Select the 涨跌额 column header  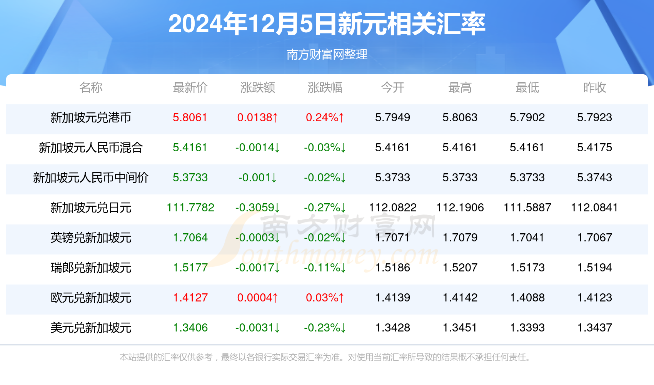pyautogui.click(x=258, y=87)
